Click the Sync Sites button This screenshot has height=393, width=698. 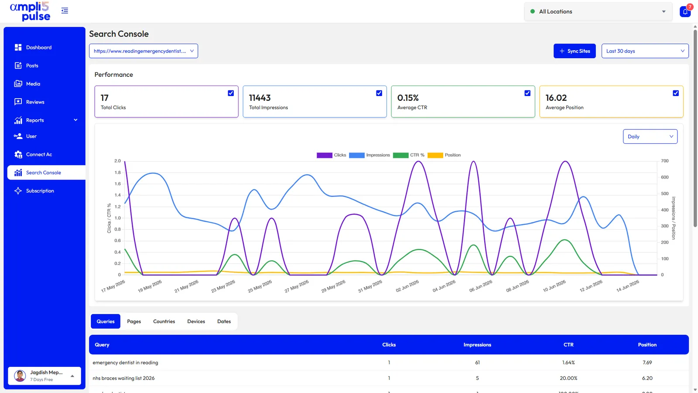(x=575, y=51)
